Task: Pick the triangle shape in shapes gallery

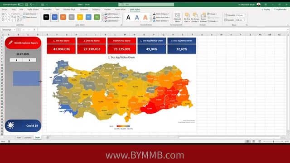Action: tap(3, 17)
